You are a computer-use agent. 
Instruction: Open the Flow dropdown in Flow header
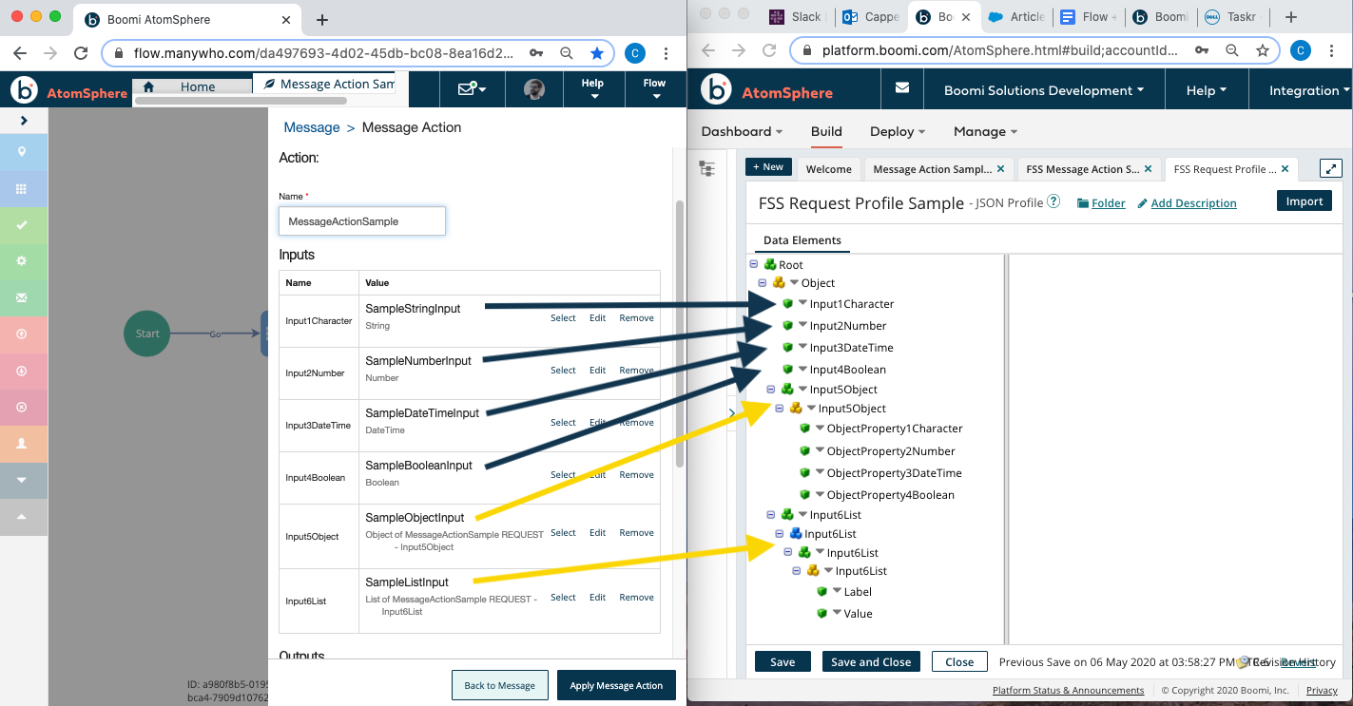tap(654, 89)
